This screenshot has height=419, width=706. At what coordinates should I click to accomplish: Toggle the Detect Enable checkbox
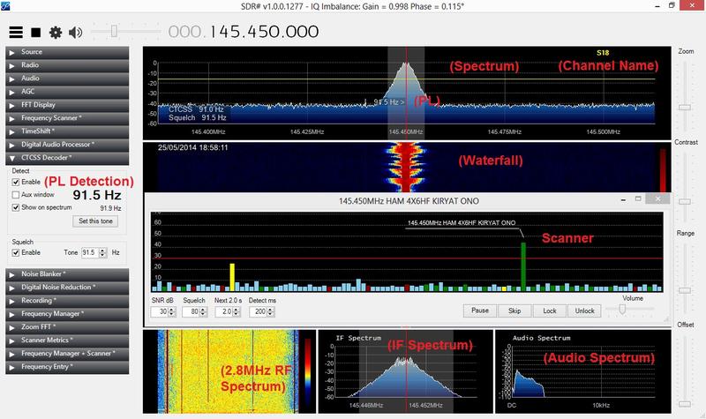tap(16, 183)
